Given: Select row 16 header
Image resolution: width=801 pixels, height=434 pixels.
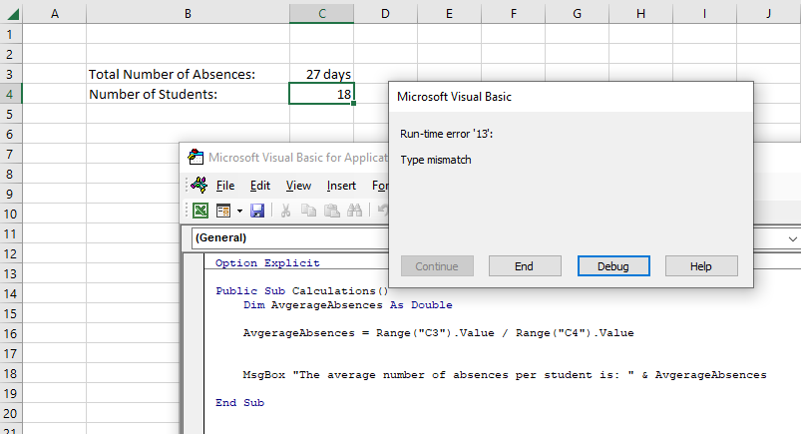Looking at the screenshot, I should click(x=10, y=334).
